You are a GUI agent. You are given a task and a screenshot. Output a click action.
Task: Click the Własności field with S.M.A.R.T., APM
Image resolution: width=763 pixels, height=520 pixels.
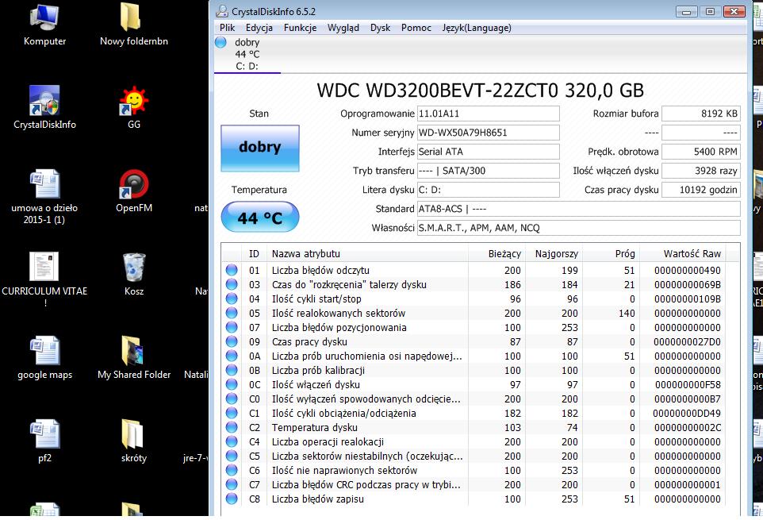tap(578, 227)
